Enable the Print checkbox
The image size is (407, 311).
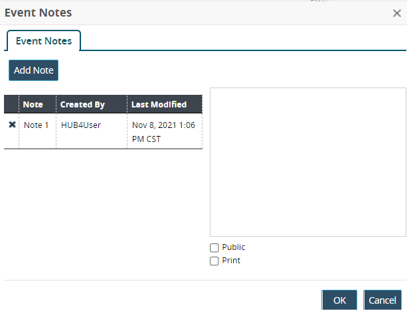pyautogui.click(x=214, y=261)
